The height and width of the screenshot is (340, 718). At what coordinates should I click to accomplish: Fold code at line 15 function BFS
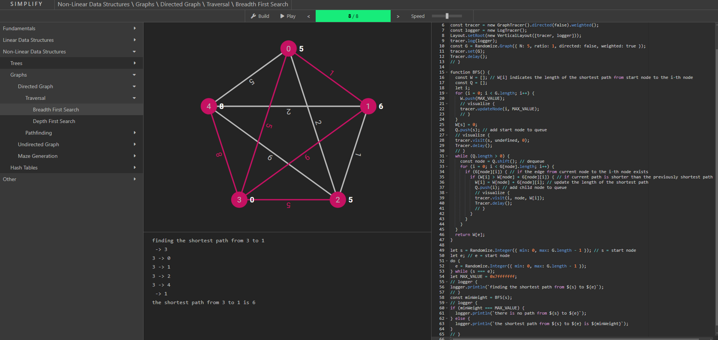point(446,72)
